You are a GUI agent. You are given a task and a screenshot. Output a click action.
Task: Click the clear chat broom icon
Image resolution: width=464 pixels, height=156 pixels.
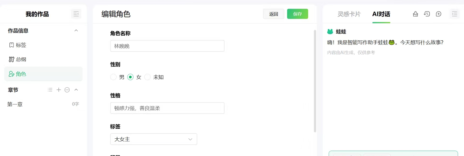point(415,14)
